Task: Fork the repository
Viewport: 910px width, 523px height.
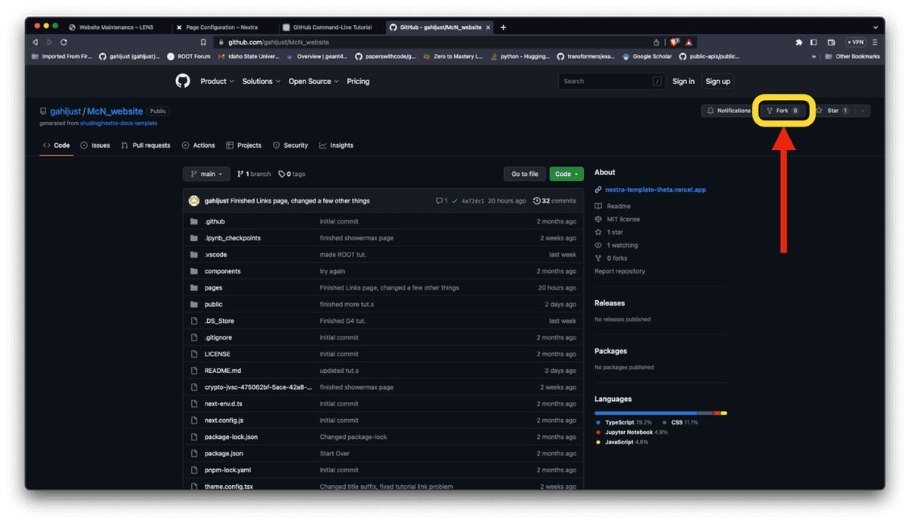Action: coord(783,111)
